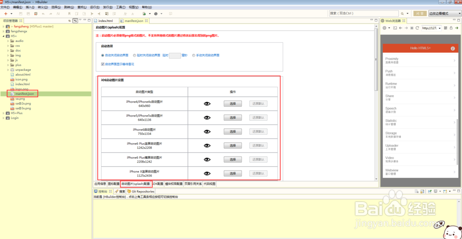462x239 pixels.
Task: Open the Proximity item in HTML5+ list
Action: (x=420, y=60)
